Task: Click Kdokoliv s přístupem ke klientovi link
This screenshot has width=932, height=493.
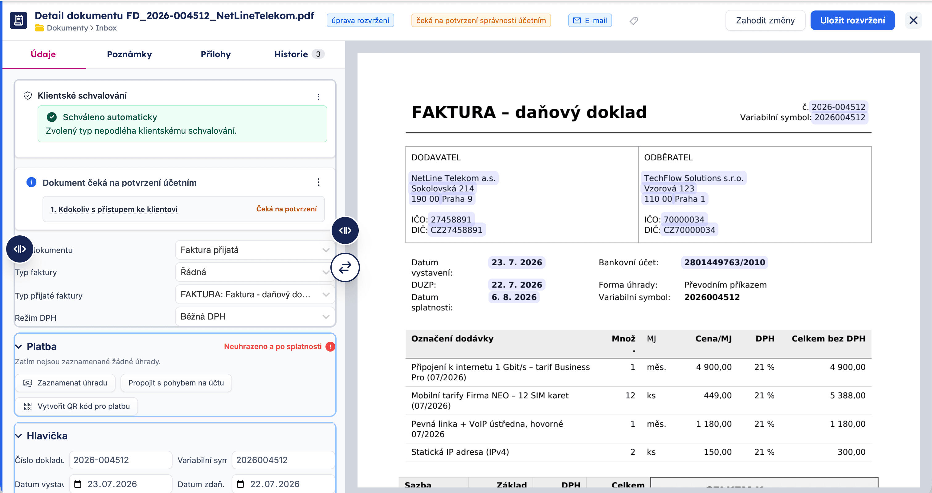Action: pos(114,210)
